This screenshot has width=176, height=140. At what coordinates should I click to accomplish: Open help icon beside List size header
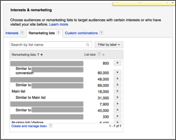[99, 54]
